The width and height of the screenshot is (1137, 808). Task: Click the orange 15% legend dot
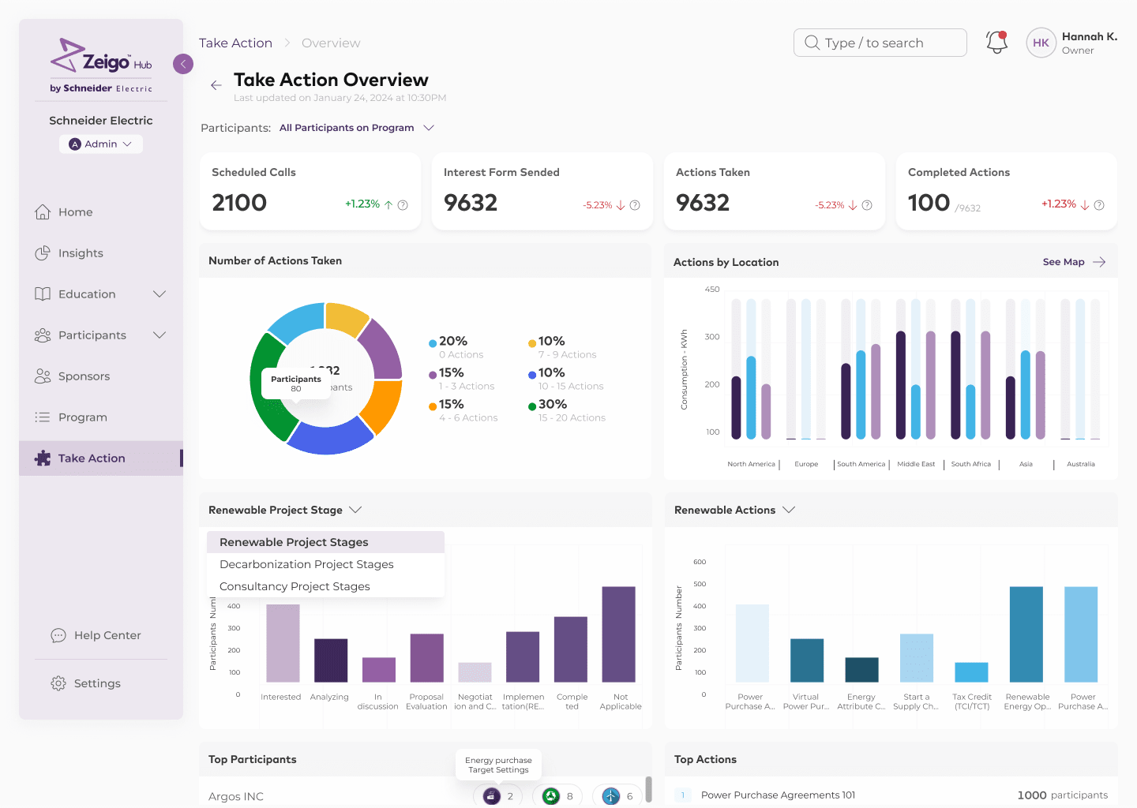(x=433, y=406)
